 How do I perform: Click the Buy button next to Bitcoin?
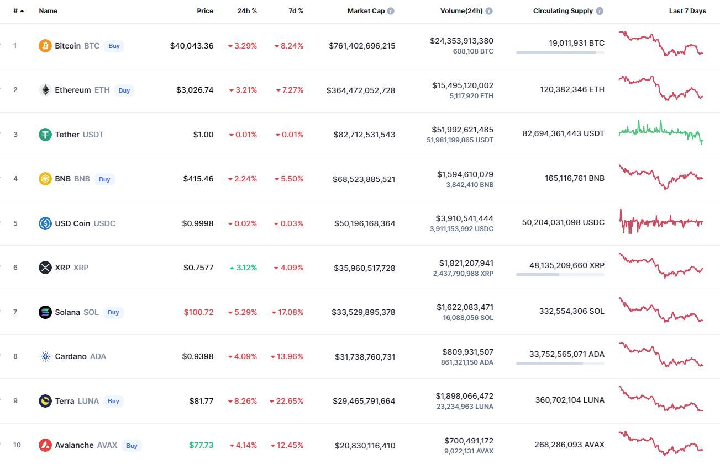pos(114,46)
